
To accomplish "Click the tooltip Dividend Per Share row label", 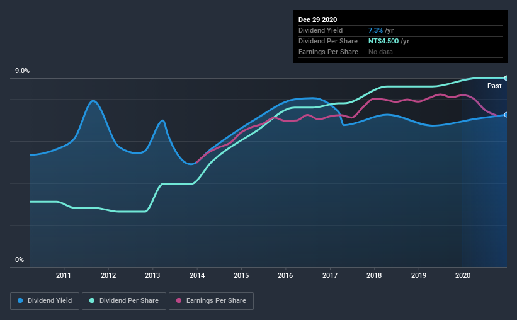I will (x=327, y=41).
